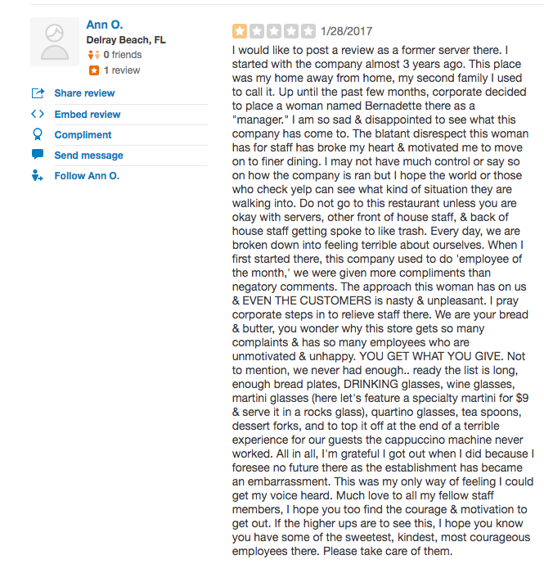Click the second gray rating star
544x569 pixels.
pyautogui.click(x=257, y=31)
